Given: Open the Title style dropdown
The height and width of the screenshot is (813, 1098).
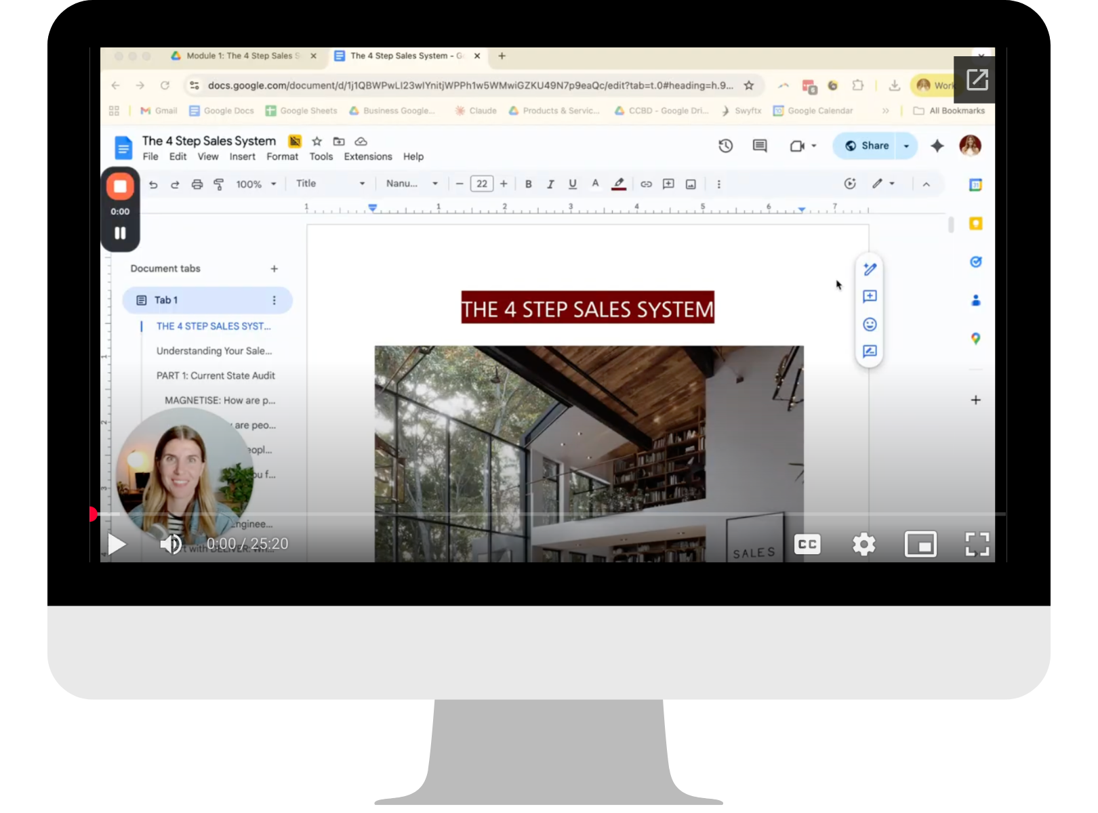Looking at the screenshot, I should pos(331,184).
